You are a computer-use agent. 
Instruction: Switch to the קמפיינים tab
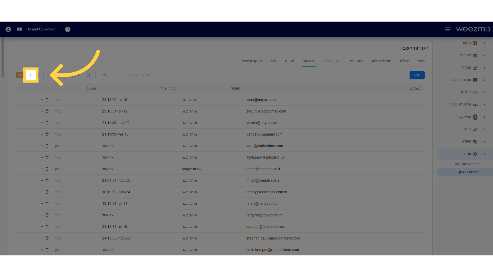pyautogui.click(x=357, y=61)
